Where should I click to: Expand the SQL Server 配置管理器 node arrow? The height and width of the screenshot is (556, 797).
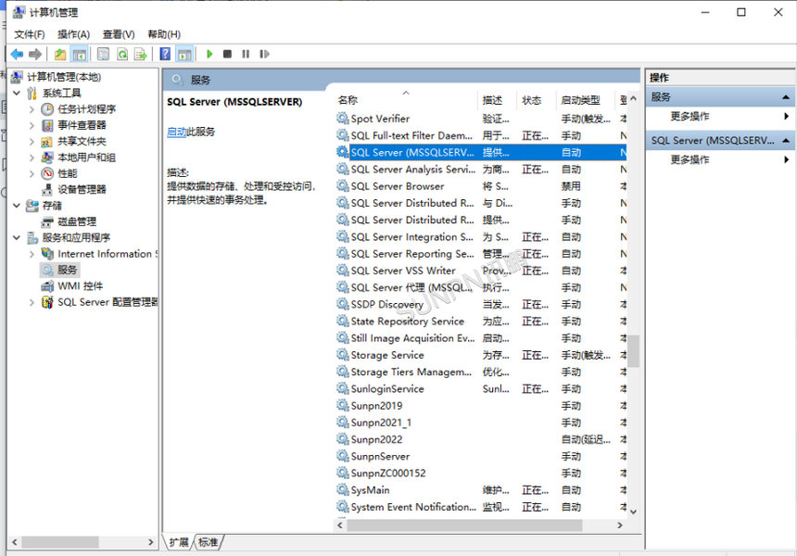point(32,302)
